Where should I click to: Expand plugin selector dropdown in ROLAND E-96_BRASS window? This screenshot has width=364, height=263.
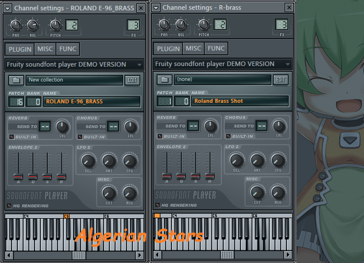(139, 65)
